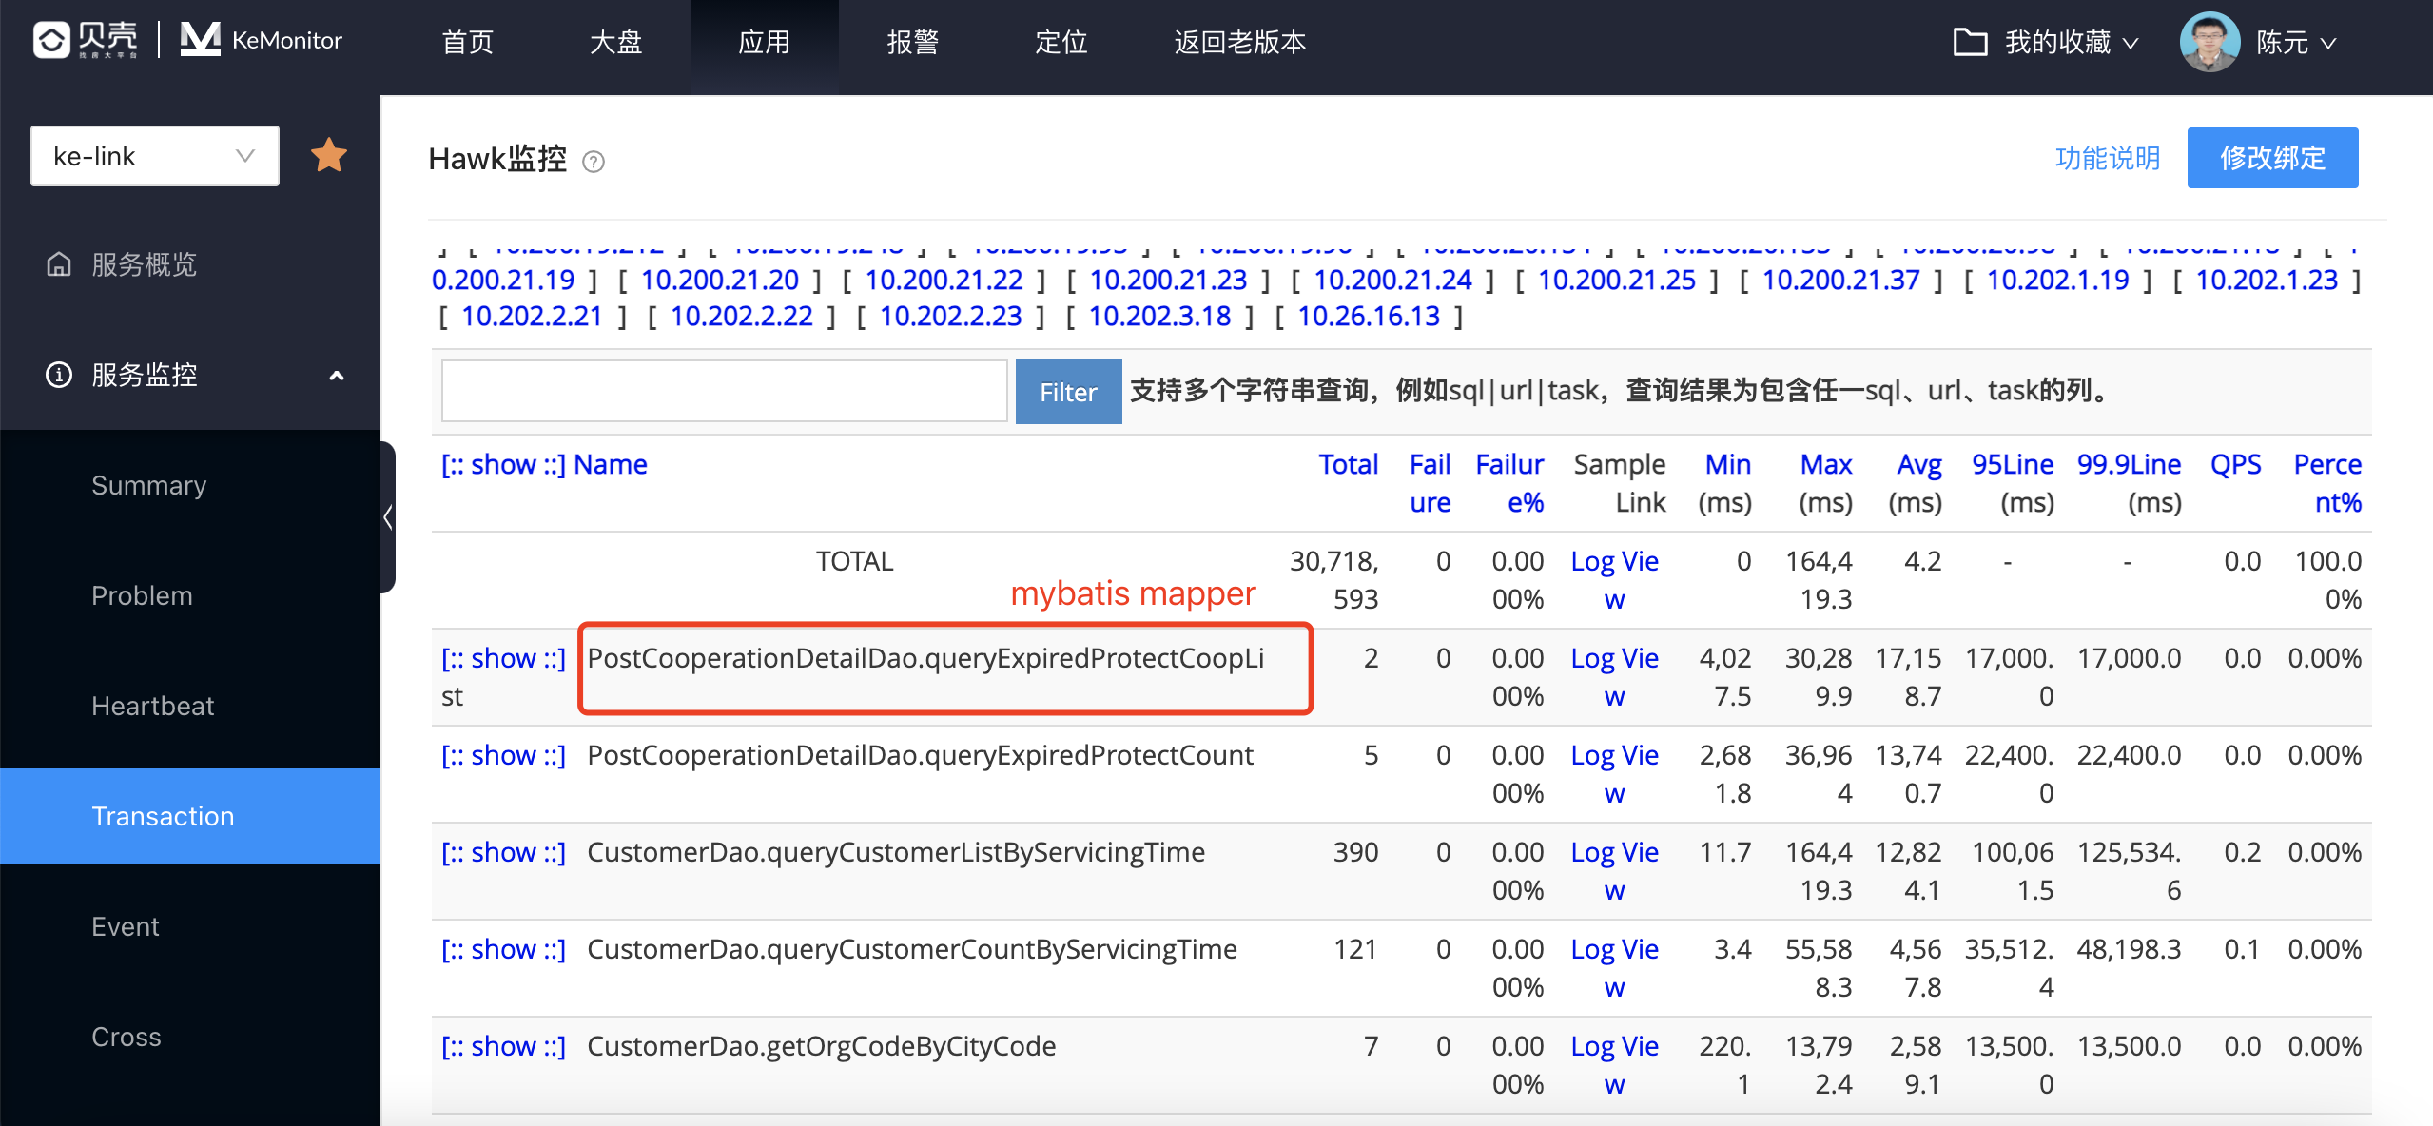
Task: Click the 陈元 user avatar photo
Action: coord(2213,41)
